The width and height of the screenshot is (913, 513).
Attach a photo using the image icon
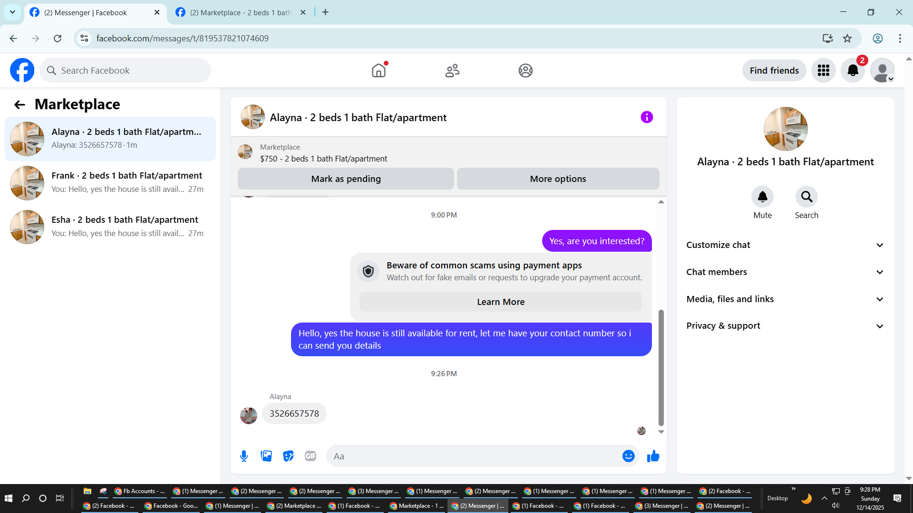(x=266, y=456)
